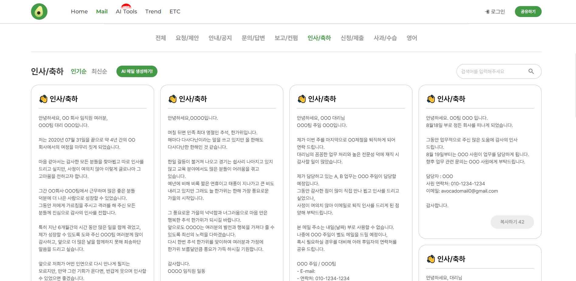Image resolution: width=576 pixels, height=281 pixels.
Task: Click the AI 메일 생성하기! button
Action: tap(137, 71)
